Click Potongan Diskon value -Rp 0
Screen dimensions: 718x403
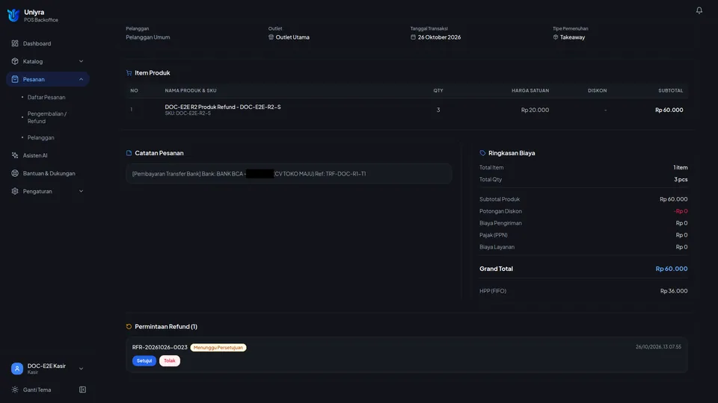(681, 211)
